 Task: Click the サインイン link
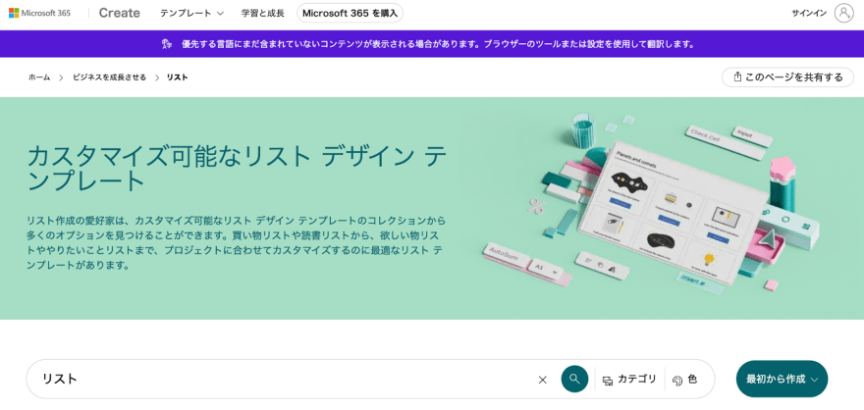pyautogui.click(x=809, y=13)
